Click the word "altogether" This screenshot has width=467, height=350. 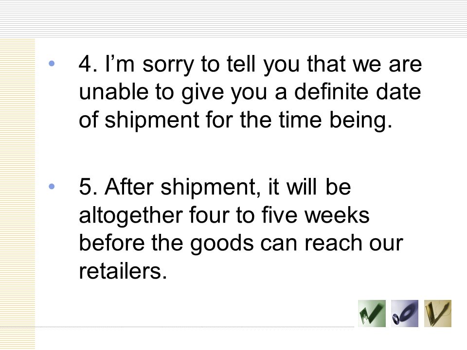131,216
